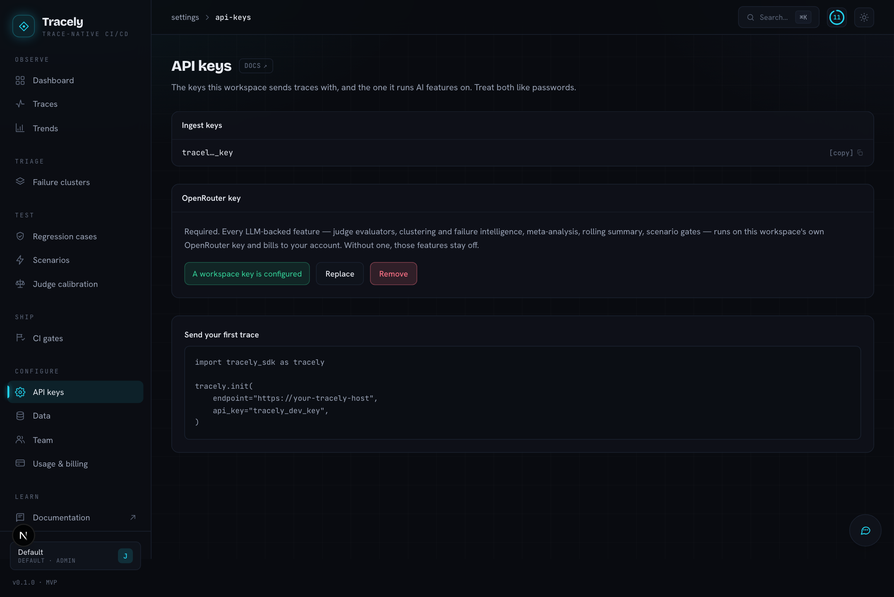Viewport: 894px width, 597px height.
Task: Open the Team settings page
Action: click(x=75, y=440)
